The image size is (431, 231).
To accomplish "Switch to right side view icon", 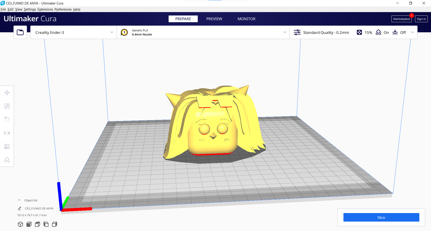I will (54, 224).
